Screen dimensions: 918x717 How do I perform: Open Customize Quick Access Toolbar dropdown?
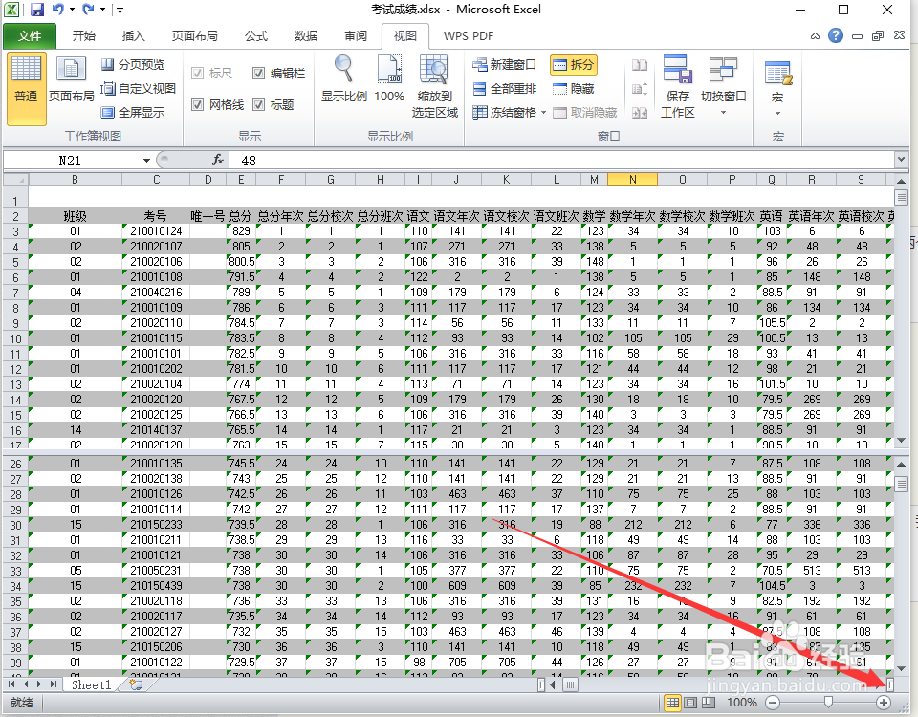click(x=120, y=10)
